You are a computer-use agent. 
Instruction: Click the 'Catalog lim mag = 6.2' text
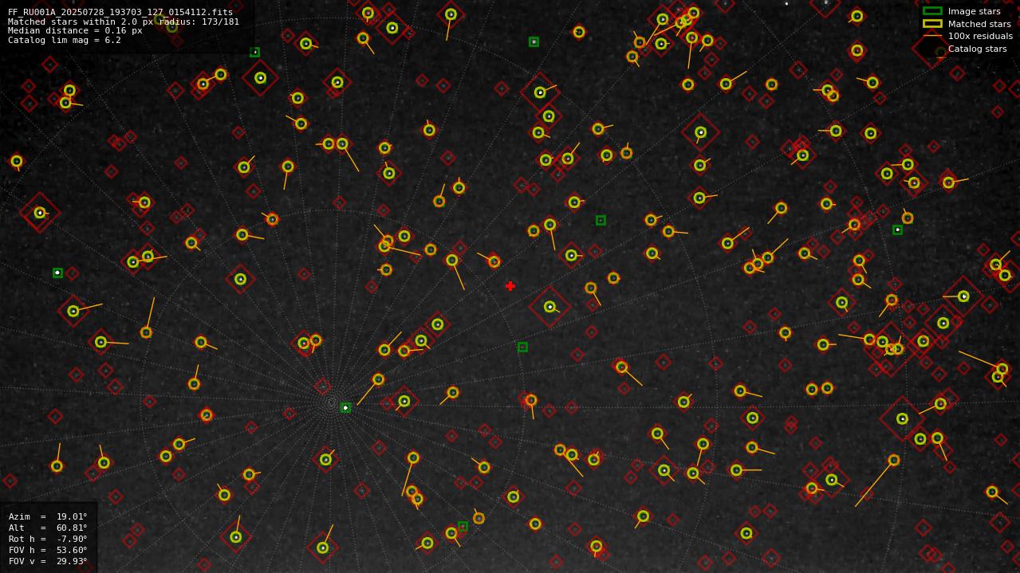(x=65, y=40)
